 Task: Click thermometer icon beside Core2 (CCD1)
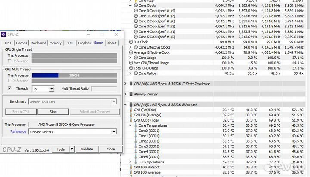[x=136, y=141]
